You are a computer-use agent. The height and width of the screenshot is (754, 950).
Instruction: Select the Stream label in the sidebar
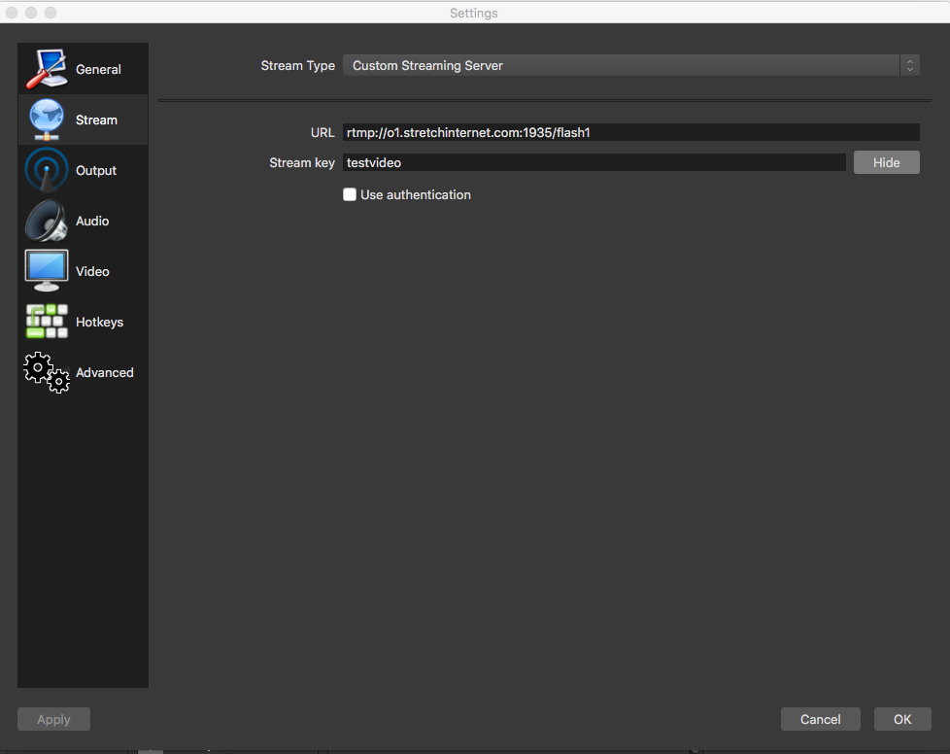96,120
